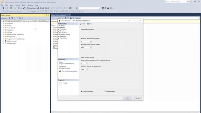201x113 pixels.
Task: Click the activity monitor icon in Object Explorer toolbar
Action: point(22,18)
